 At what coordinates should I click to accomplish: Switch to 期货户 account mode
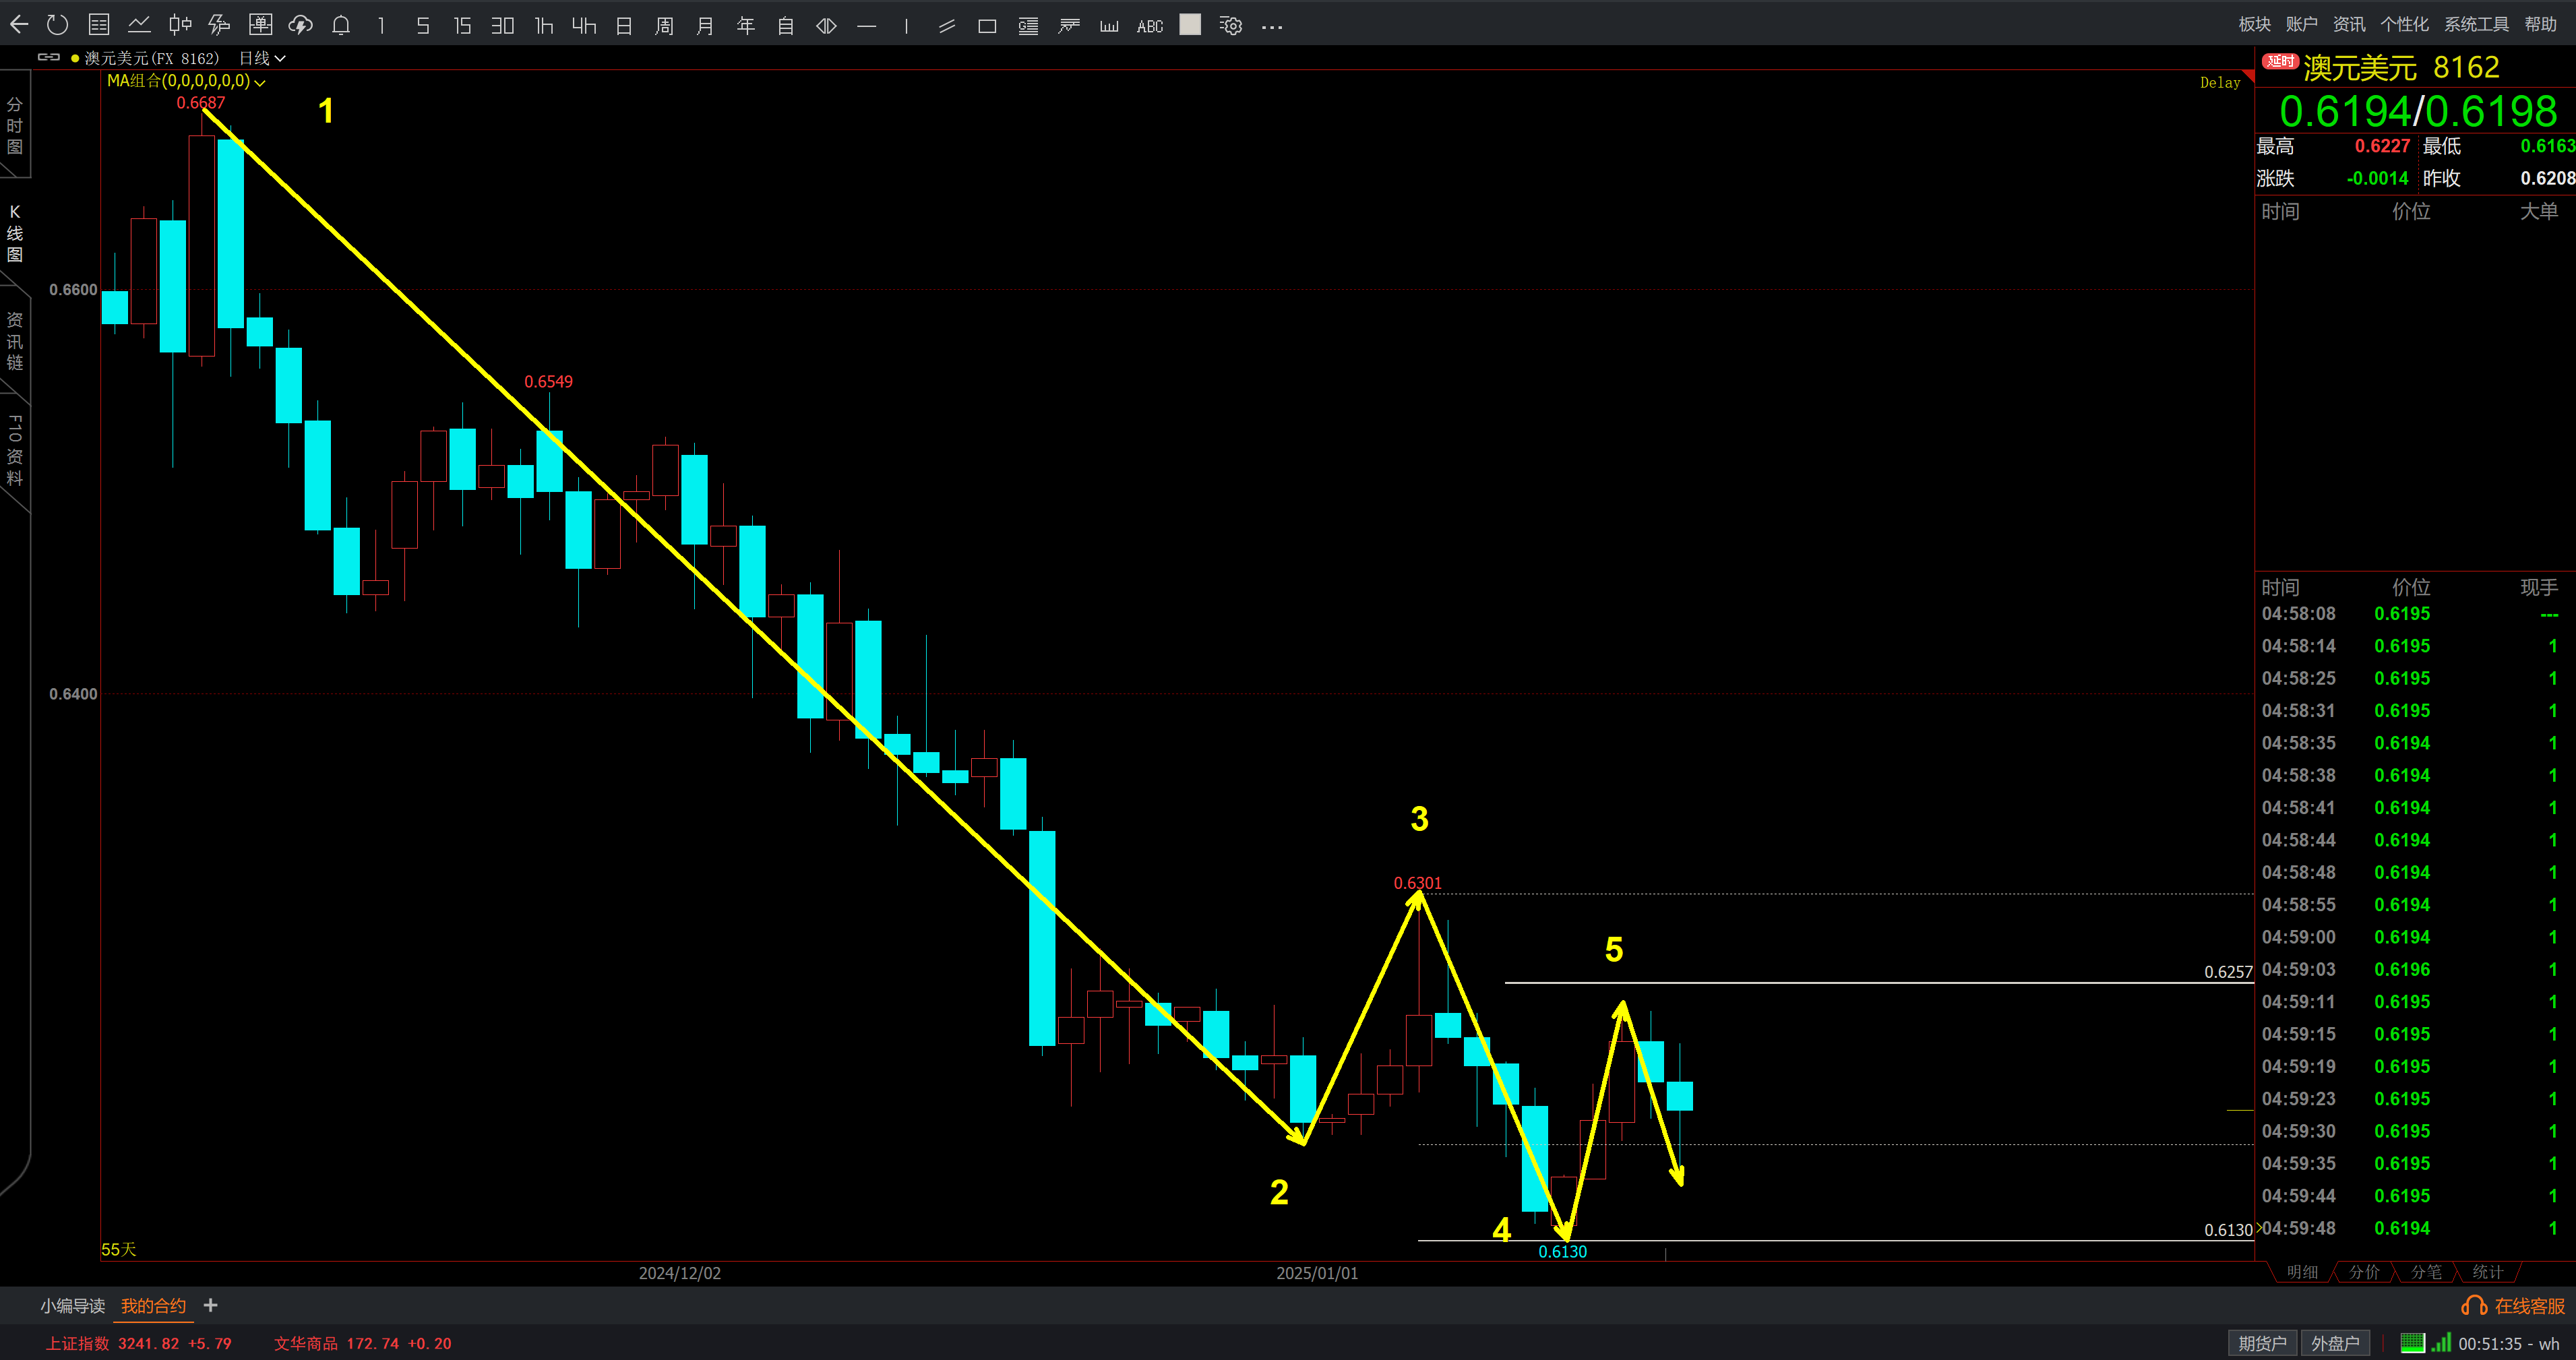[x=2262, y=1343]
